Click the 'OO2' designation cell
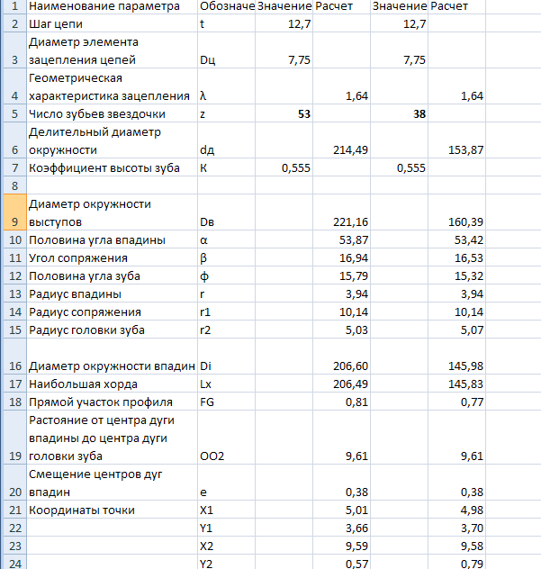Image resolution: width=541 pixels, height=569 pixels. 227,456
